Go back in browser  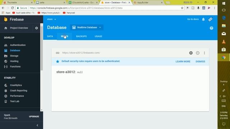tap(3, 8)
